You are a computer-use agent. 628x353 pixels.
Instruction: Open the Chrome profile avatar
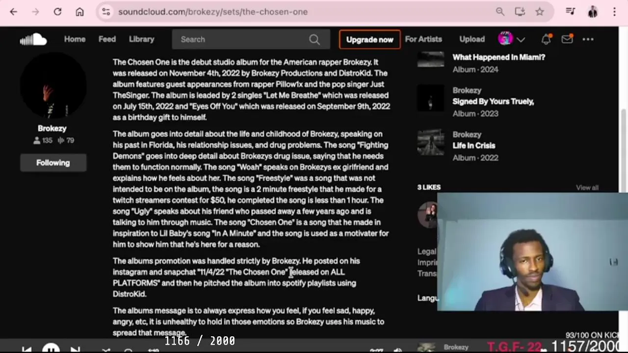pos(593,12)
